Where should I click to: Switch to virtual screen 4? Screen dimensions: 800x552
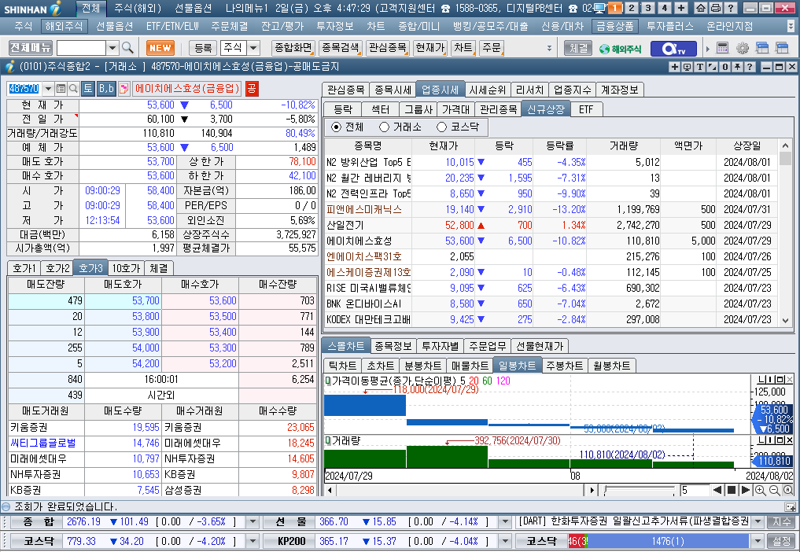(x=664, y=8)
